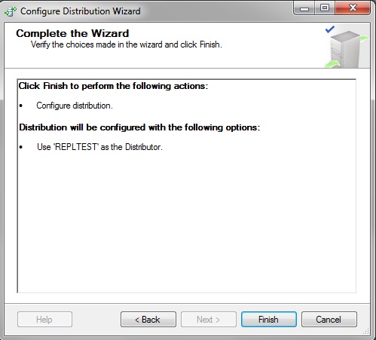The height and width of the screenshot is (340, 376).
Task: Click Finish to configure distribution
Action: (269, 320)
